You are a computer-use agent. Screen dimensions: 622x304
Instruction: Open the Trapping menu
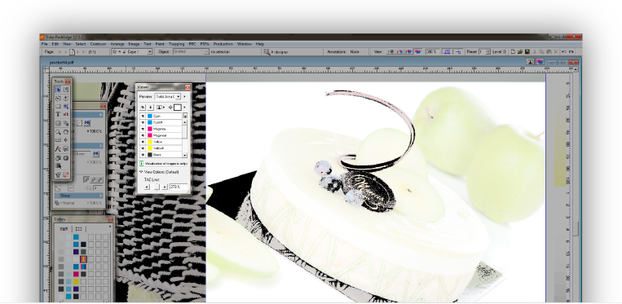177,44
